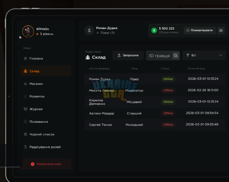This screenshot has width=229, height=182.
Task: Click the book icon beside Журнал
Action: point(25,109)
